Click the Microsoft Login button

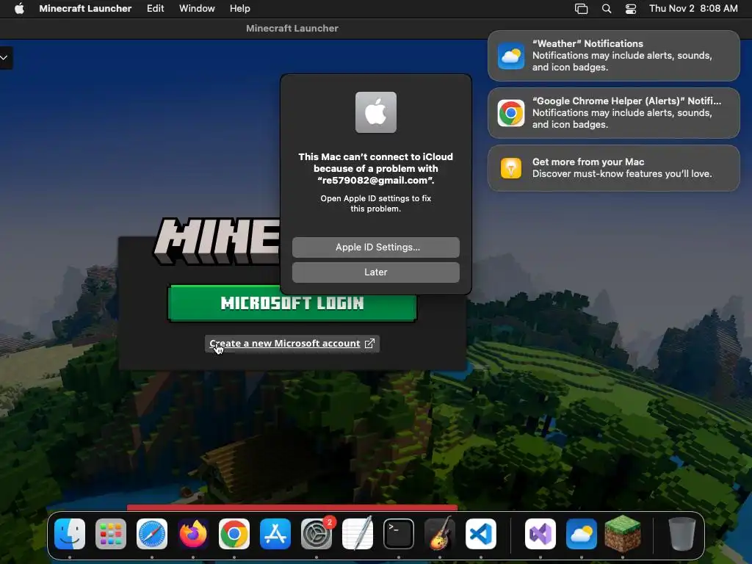(292, 303)
